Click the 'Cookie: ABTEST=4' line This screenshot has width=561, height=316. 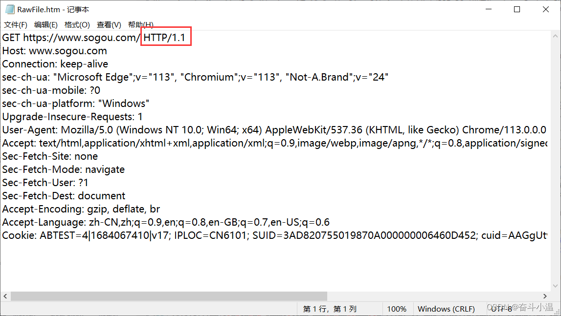click(x=275, y=235)
